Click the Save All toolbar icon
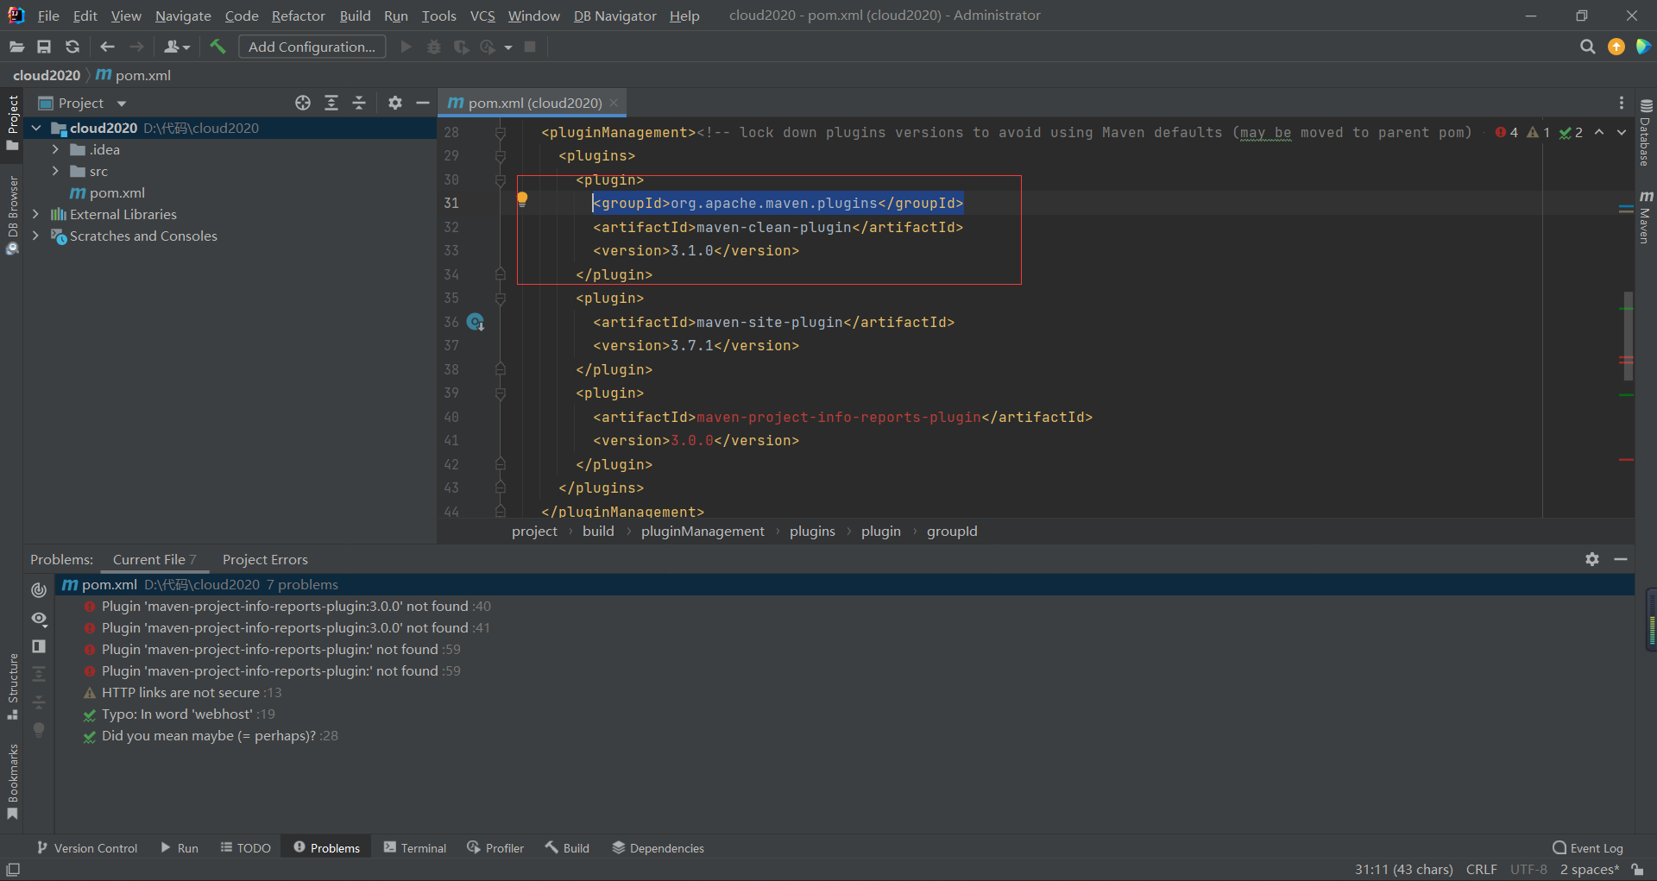 tap(44, 47)
